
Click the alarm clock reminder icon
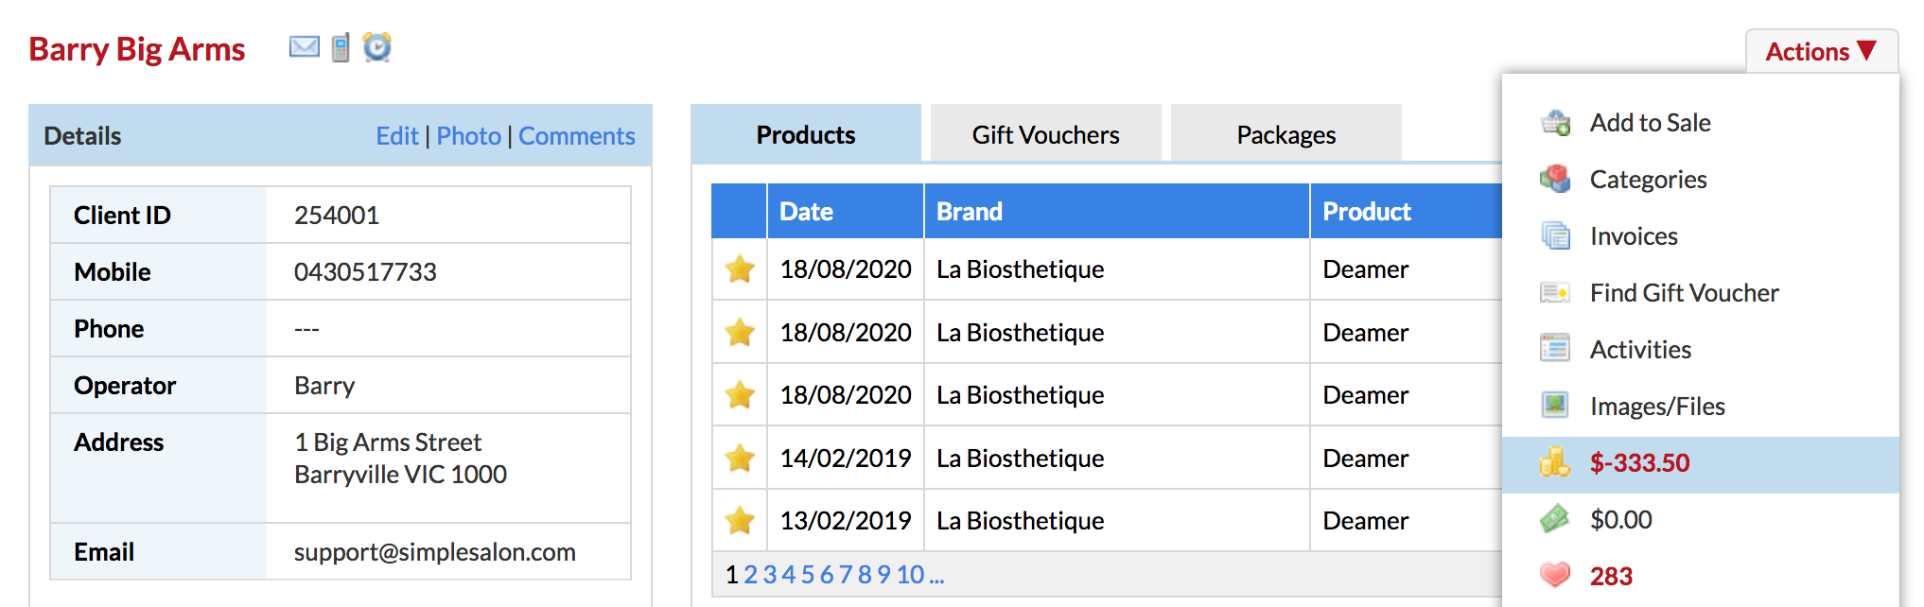(x=377, y=46)
